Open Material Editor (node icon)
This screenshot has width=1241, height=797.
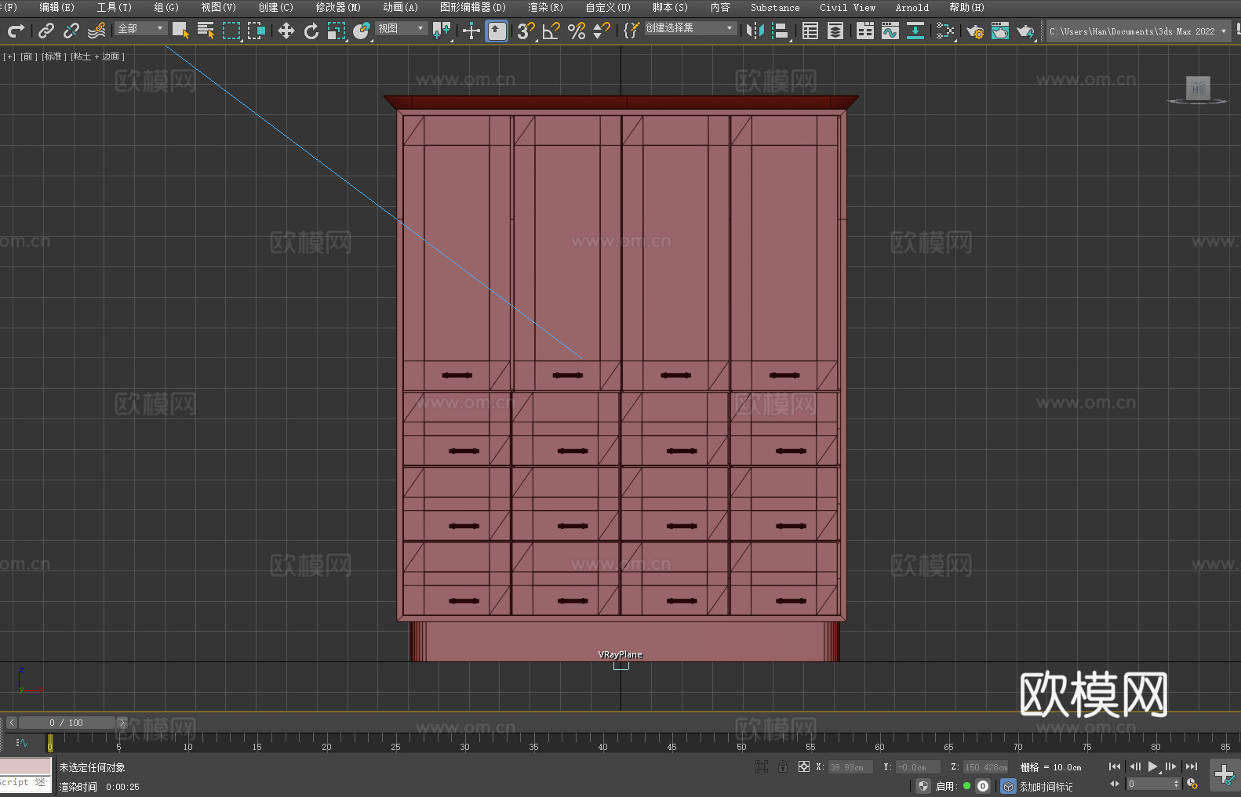click(945, 31)
